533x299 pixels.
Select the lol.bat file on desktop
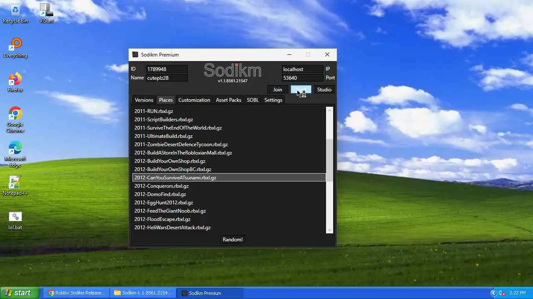[15, 221]
